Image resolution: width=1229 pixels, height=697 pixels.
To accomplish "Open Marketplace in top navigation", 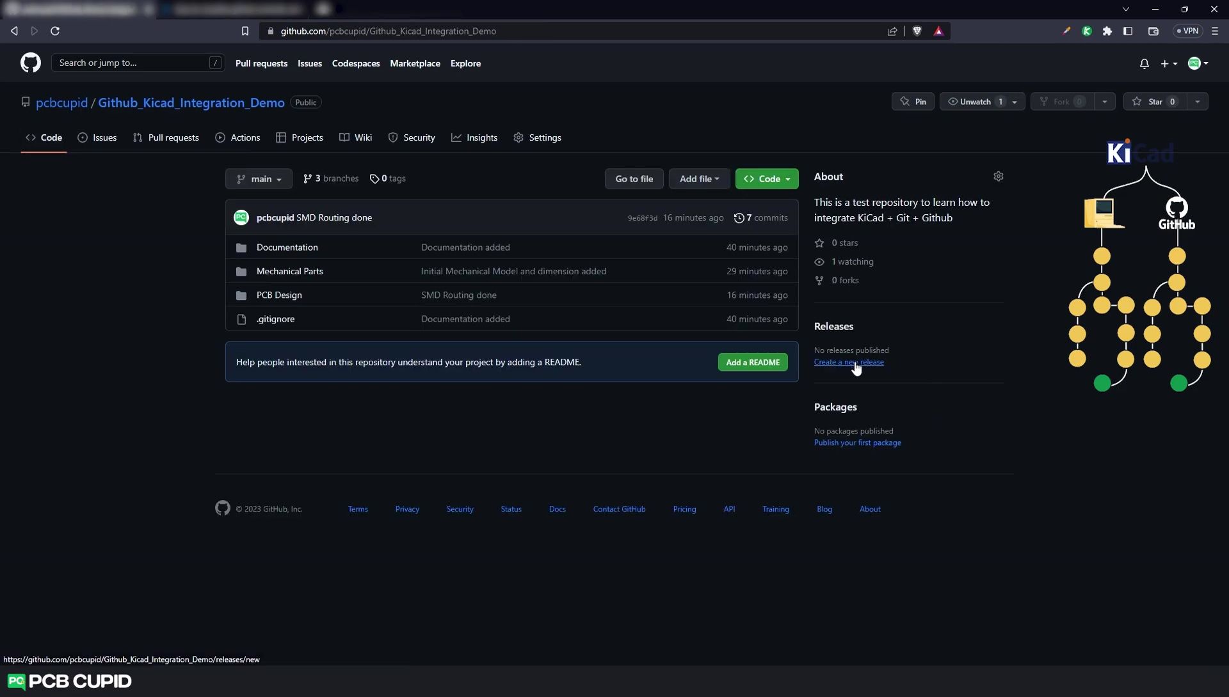I will (415, 63).
